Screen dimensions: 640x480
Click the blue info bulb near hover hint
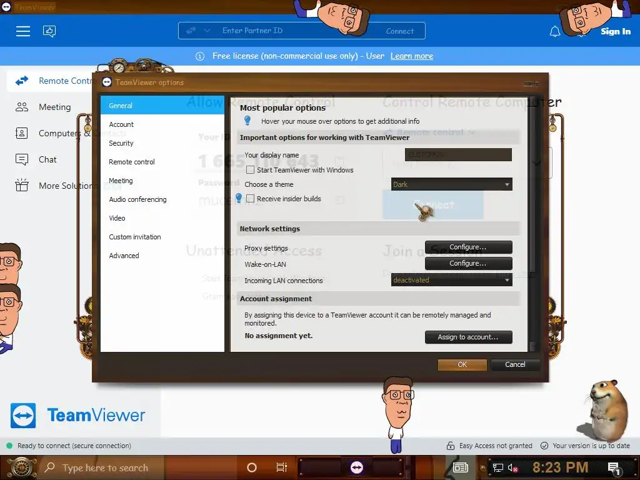(x=247, y=121)
